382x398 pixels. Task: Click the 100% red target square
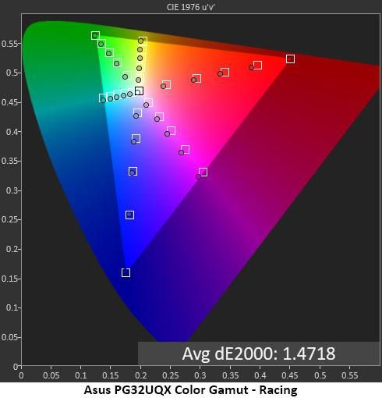pos(290,59)
